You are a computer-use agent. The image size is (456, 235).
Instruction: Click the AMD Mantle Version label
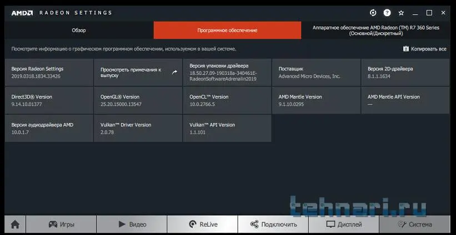(x=300, y=96)
